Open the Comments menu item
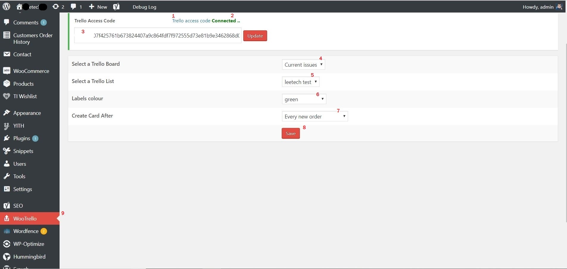 26,23
